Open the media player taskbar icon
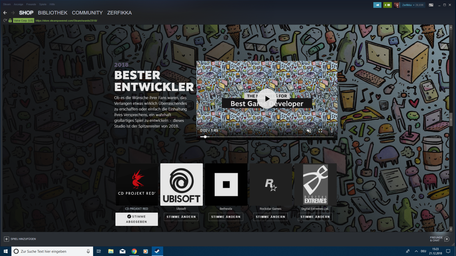The height and width of the screenshot is (256, 456). [x=146, y=251]
